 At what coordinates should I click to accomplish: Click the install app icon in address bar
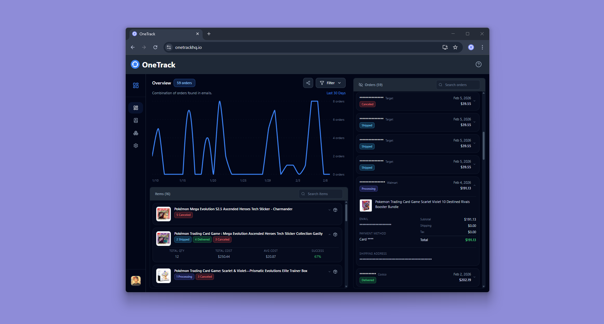[445, 47]
